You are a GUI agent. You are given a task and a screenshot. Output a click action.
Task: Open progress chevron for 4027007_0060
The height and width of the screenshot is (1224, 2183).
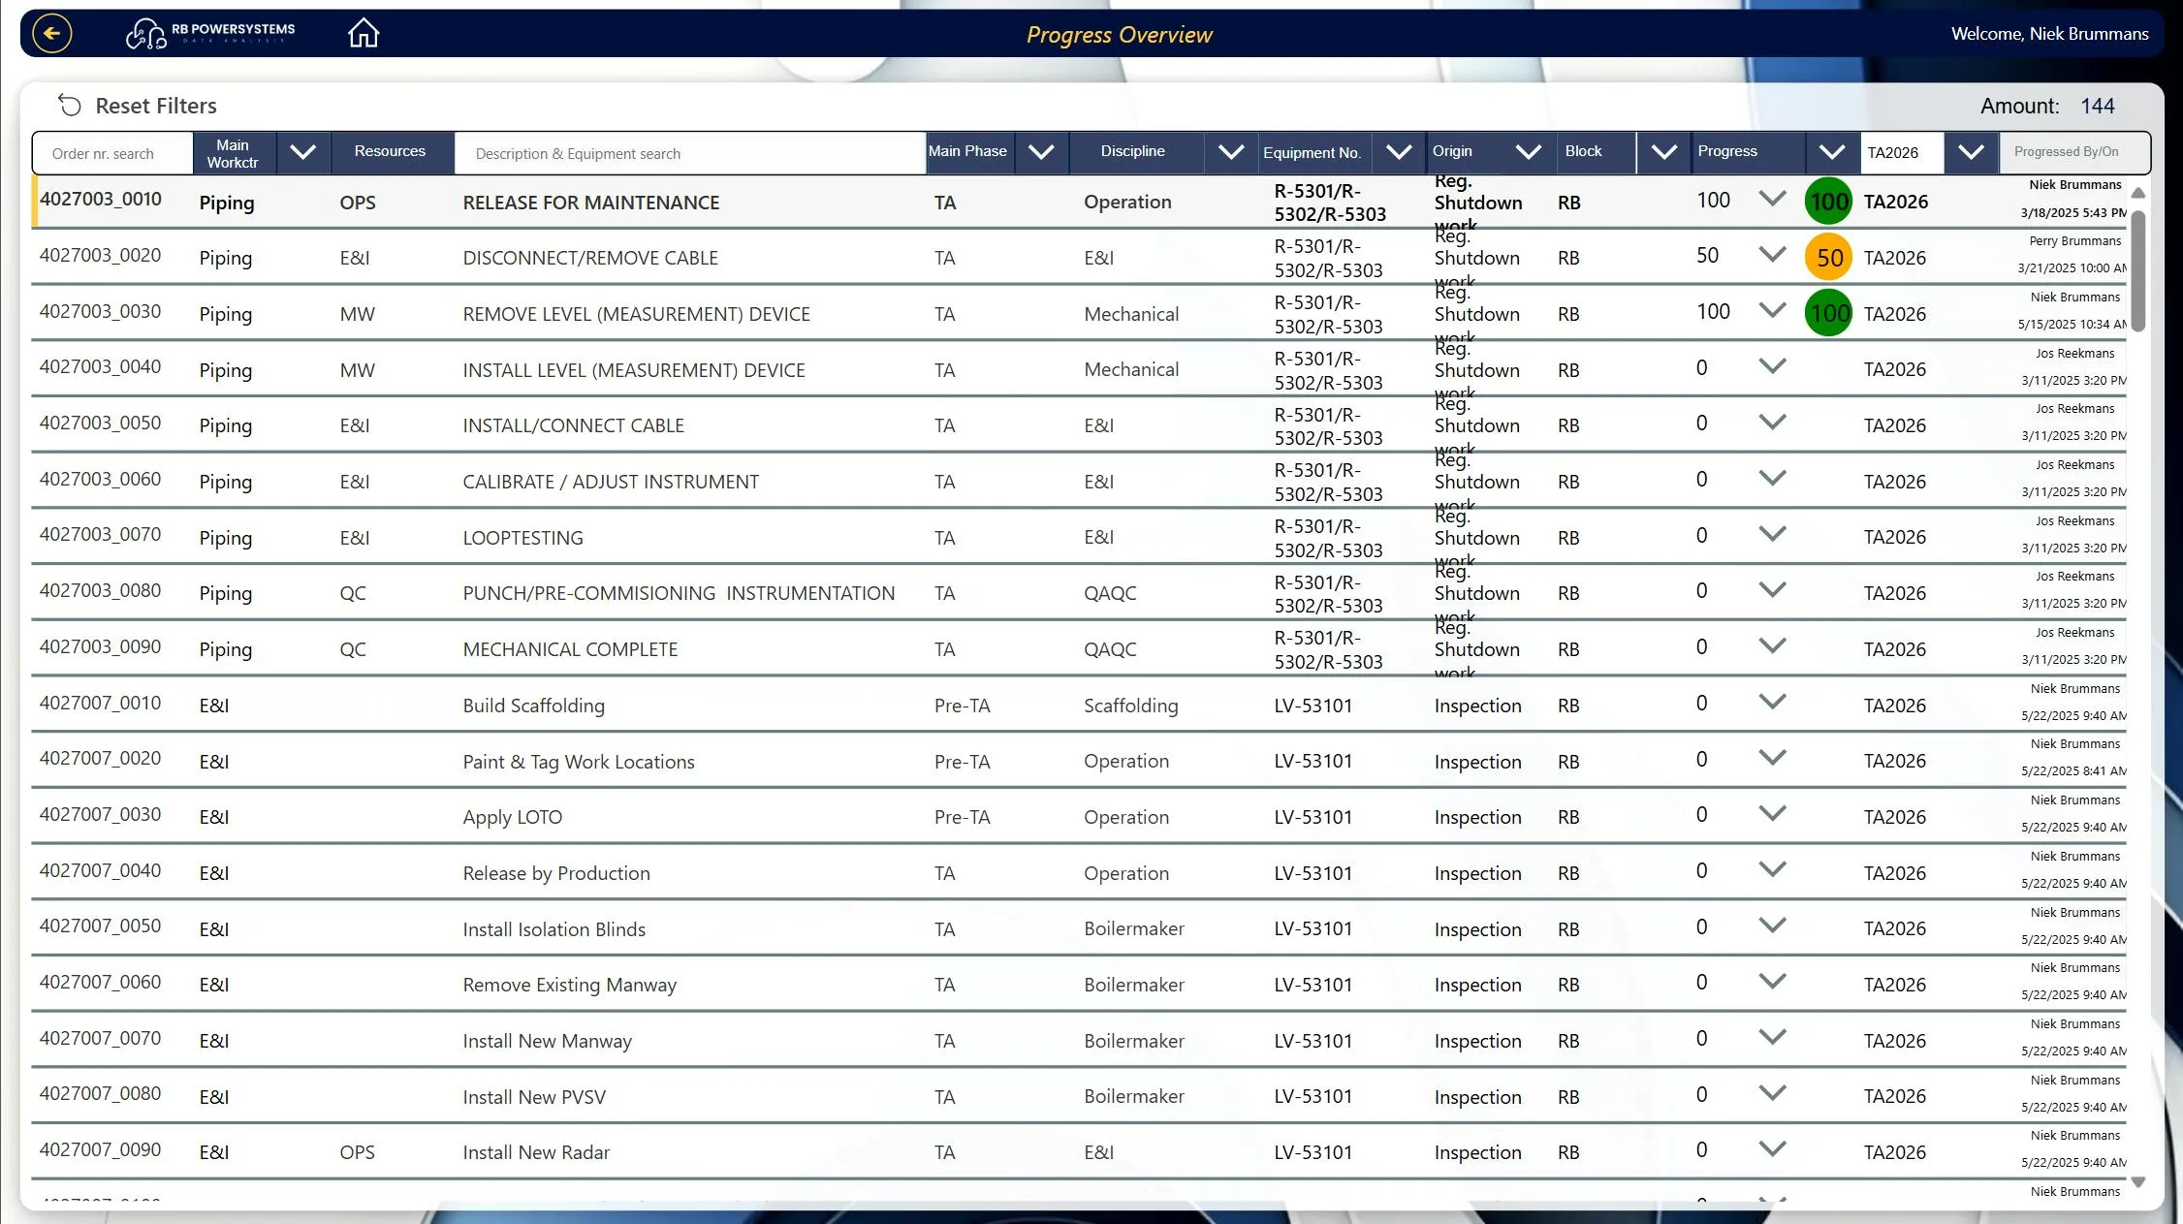tap(1772, 982)
